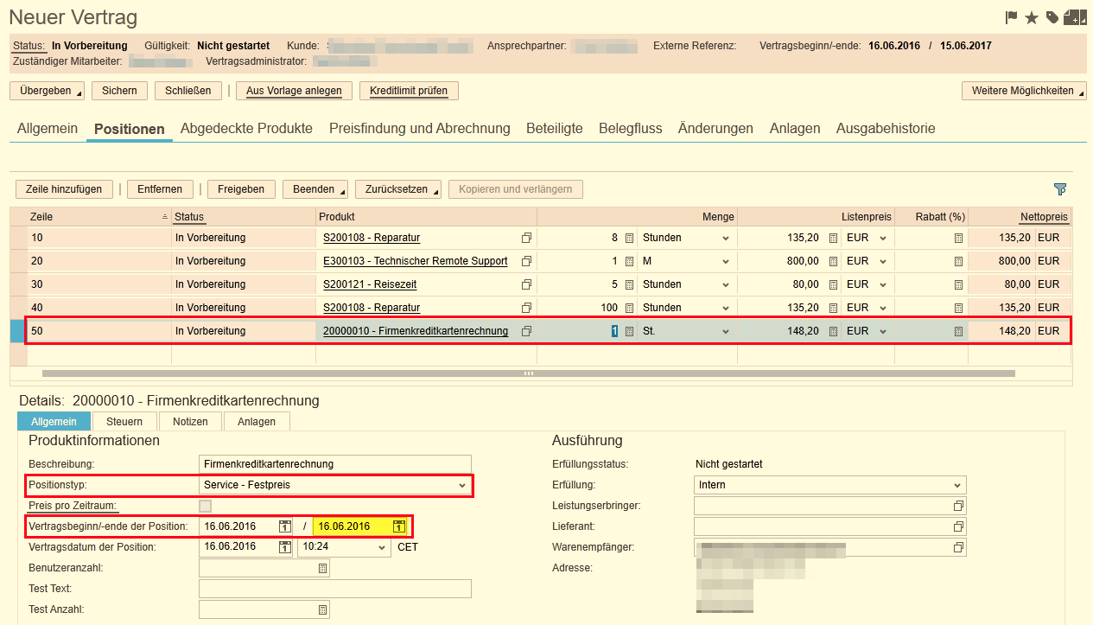Screen dimensions: 1093x625
Task: Open the Änderungen tab
Action: tap(715, 128)
